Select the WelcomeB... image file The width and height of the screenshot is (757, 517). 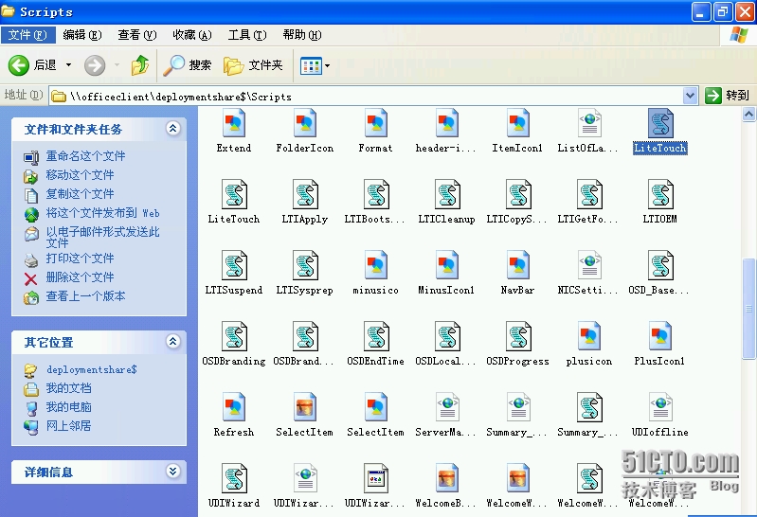pos(446,485)
